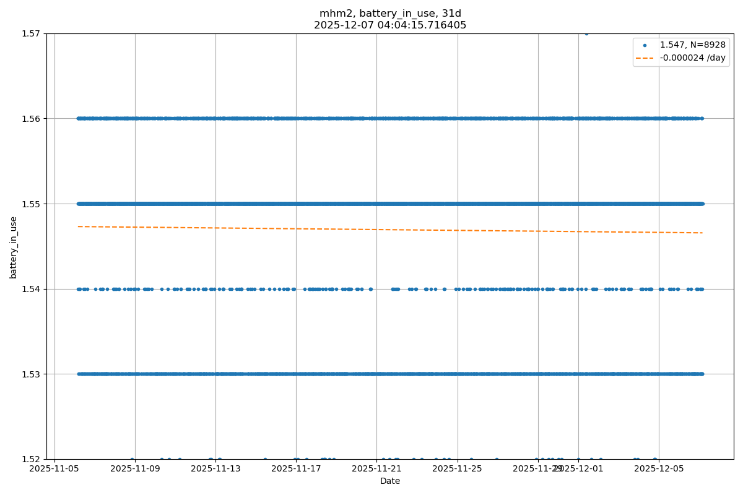743x495 pixels.
Task: Click the 2025-12-05 x-axis tick label
Action: [x=659, y=469]
